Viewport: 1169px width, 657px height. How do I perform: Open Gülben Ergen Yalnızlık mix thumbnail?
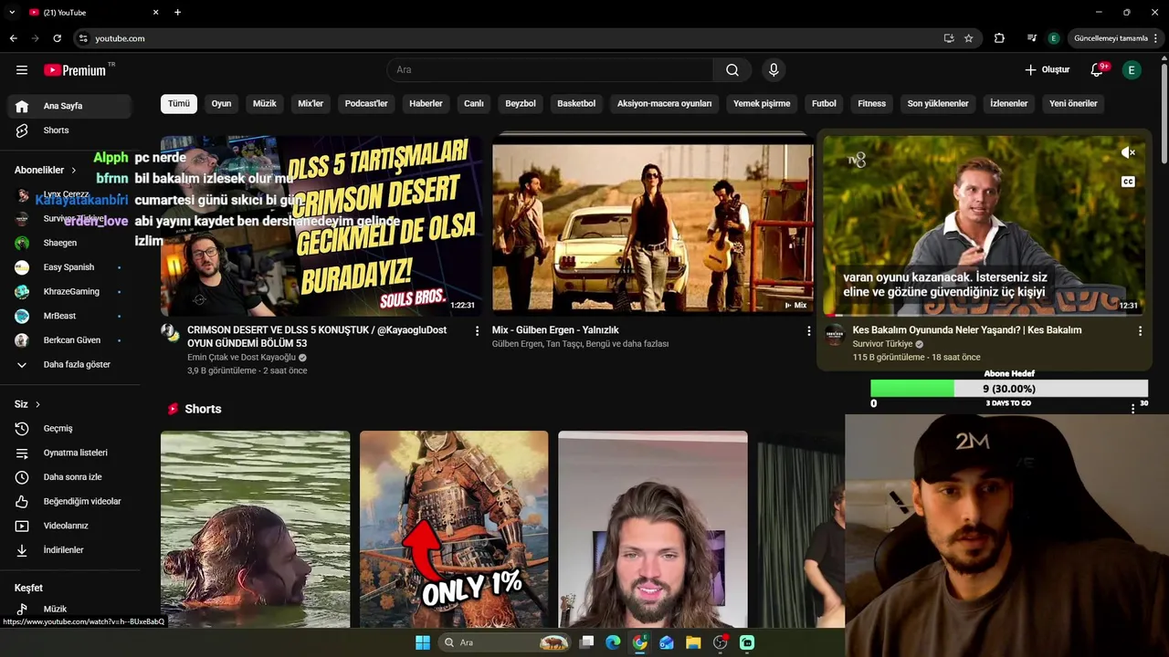click(x=652, y=228)
